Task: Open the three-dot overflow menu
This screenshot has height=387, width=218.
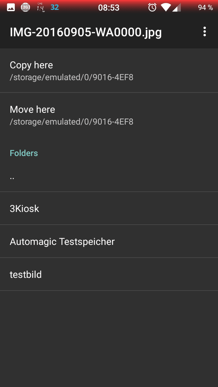Action: [204, 32]
